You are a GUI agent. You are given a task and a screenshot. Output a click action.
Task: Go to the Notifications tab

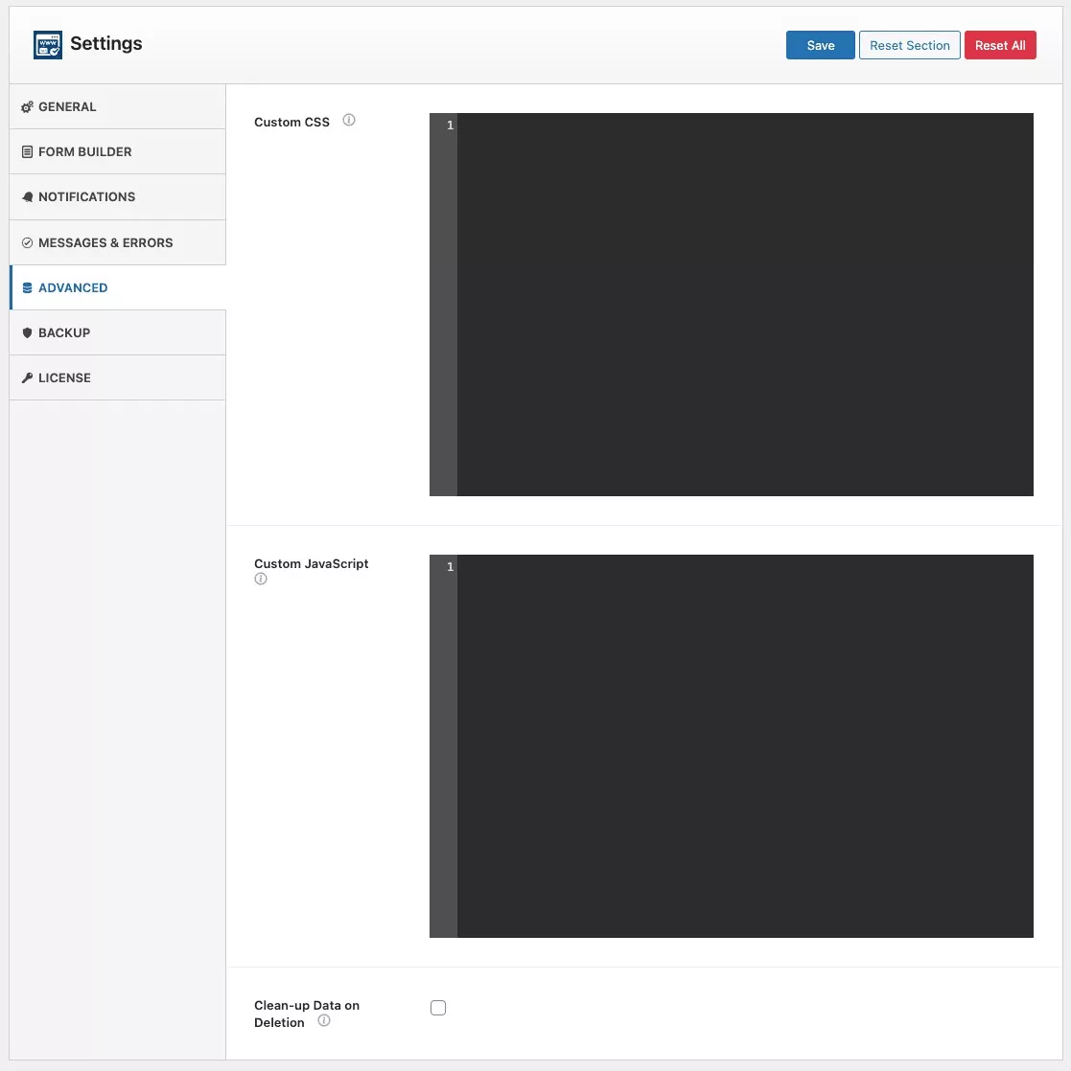[86, 197]
